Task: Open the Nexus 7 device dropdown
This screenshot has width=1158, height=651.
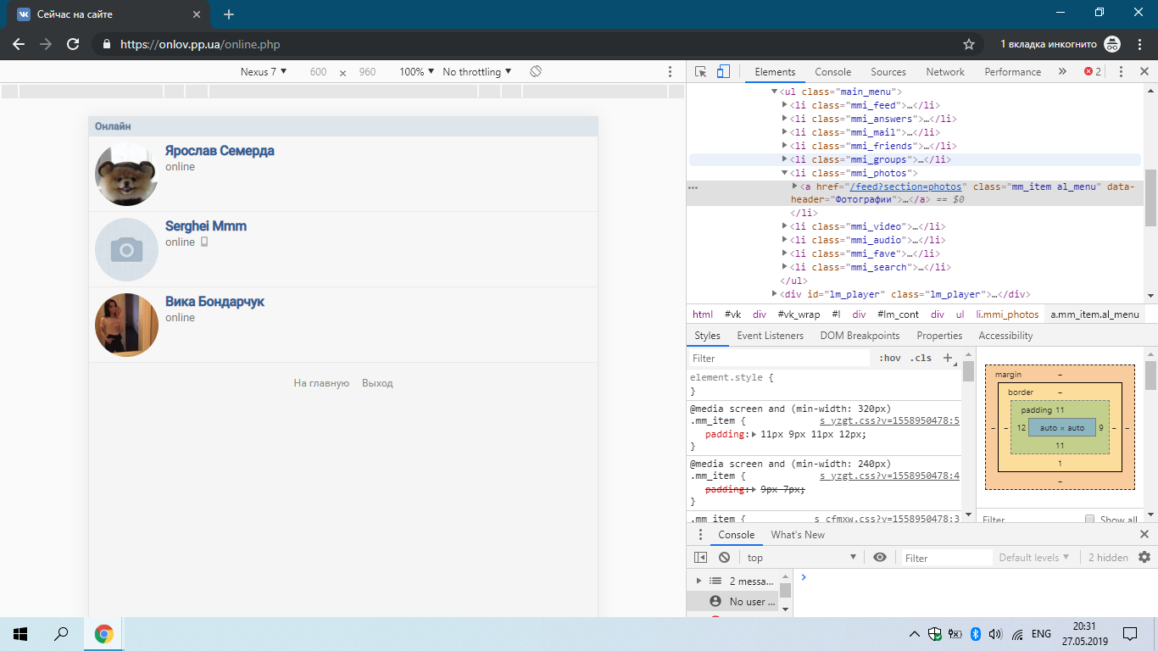Action: click(264, 72)
